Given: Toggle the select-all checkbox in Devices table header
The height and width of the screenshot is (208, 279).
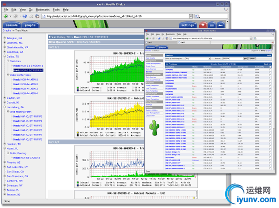Looking at the screenshot, I should (x=270, y=67).
